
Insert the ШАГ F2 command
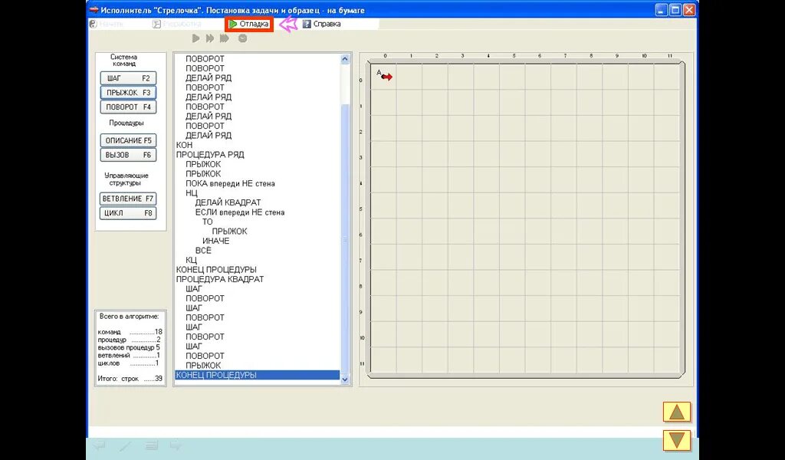tap(128, 78)
